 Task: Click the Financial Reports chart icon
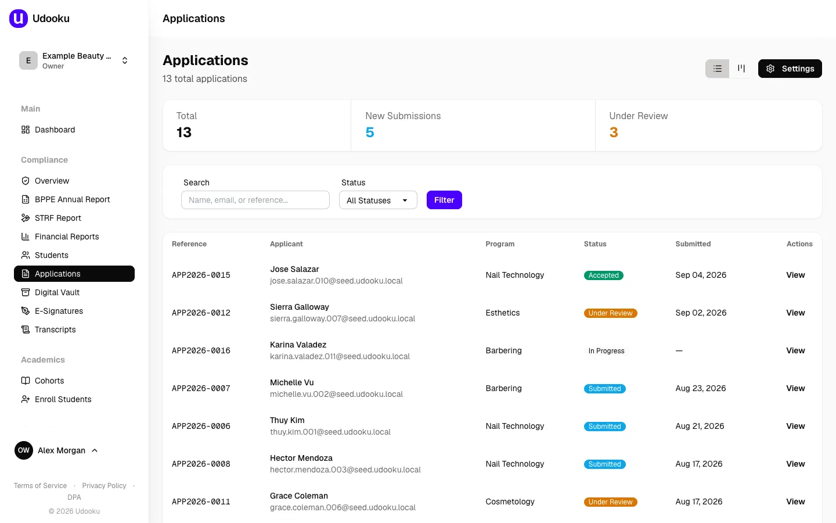click(x=26, y=237)
